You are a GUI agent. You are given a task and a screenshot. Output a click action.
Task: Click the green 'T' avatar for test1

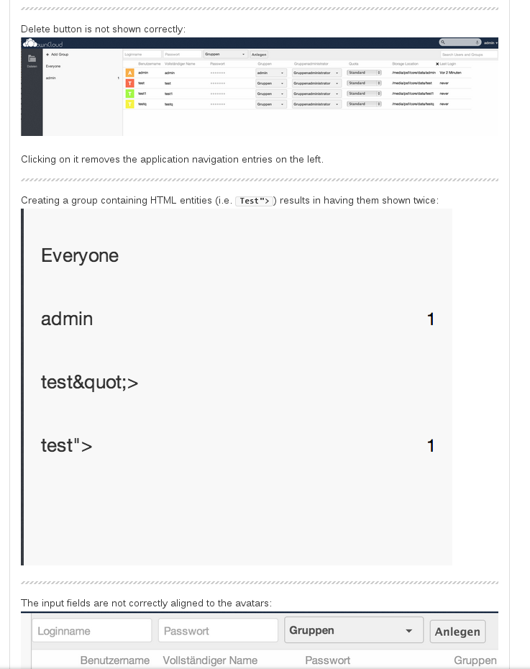tap(129, 94)
